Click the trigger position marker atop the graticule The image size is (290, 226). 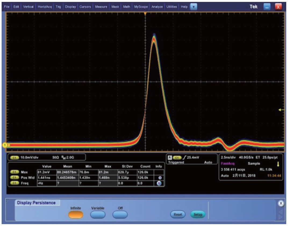pos(145,13)
